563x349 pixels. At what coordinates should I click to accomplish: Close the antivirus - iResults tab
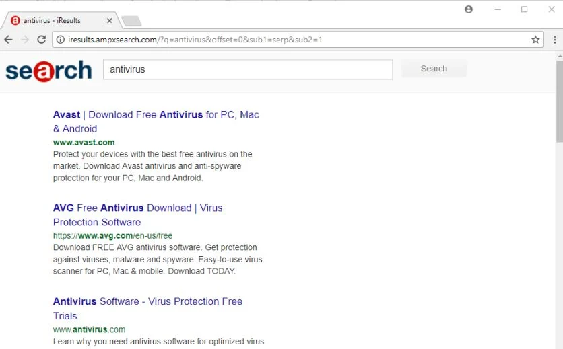pyautogui.click(x=110, y=21)
